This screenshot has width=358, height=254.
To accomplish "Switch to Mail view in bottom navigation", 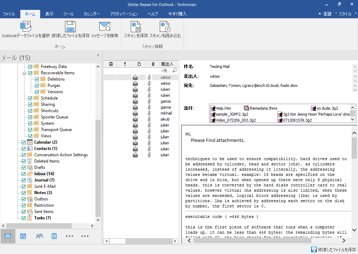I will tap(8, 236).
